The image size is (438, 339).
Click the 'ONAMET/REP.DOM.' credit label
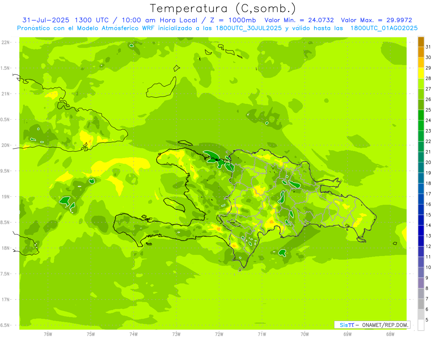385,325
